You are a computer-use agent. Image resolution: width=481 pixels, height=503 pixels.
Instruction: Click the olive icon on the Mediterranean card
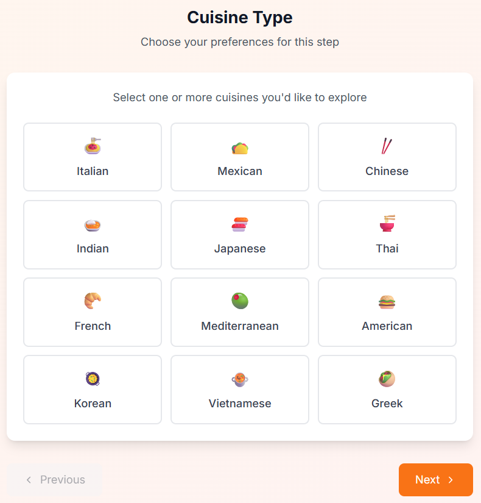tap(240, 301)
